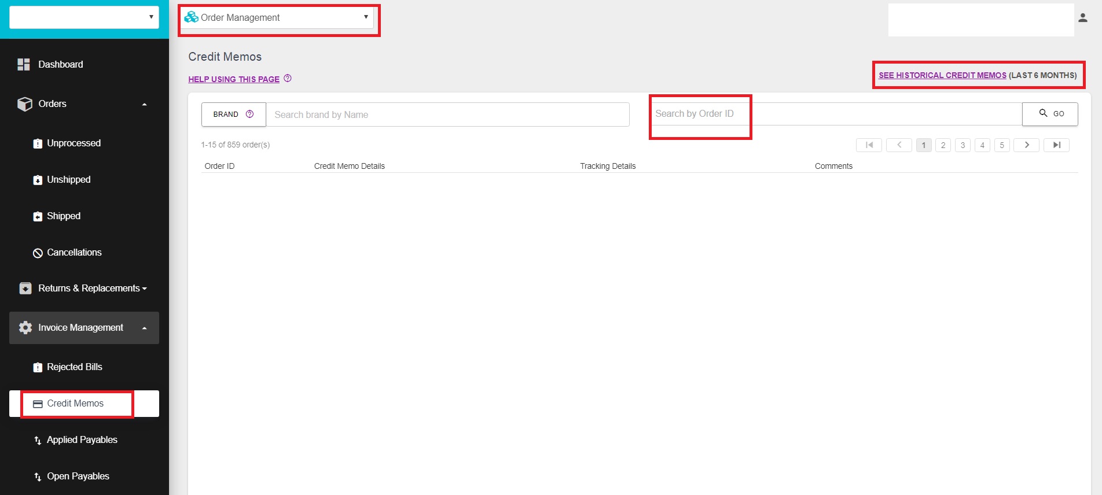Click the BRAND help question icon
This screenshot has width=1102, height=495.
pos(249,114)
